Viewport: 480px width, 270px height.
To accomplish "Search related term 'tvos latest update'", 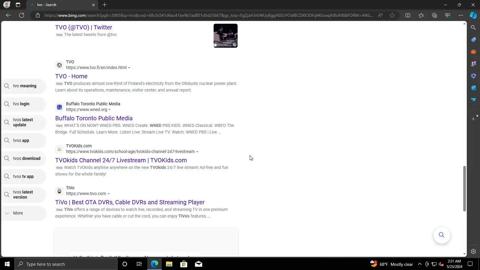I will click(24, 122).
